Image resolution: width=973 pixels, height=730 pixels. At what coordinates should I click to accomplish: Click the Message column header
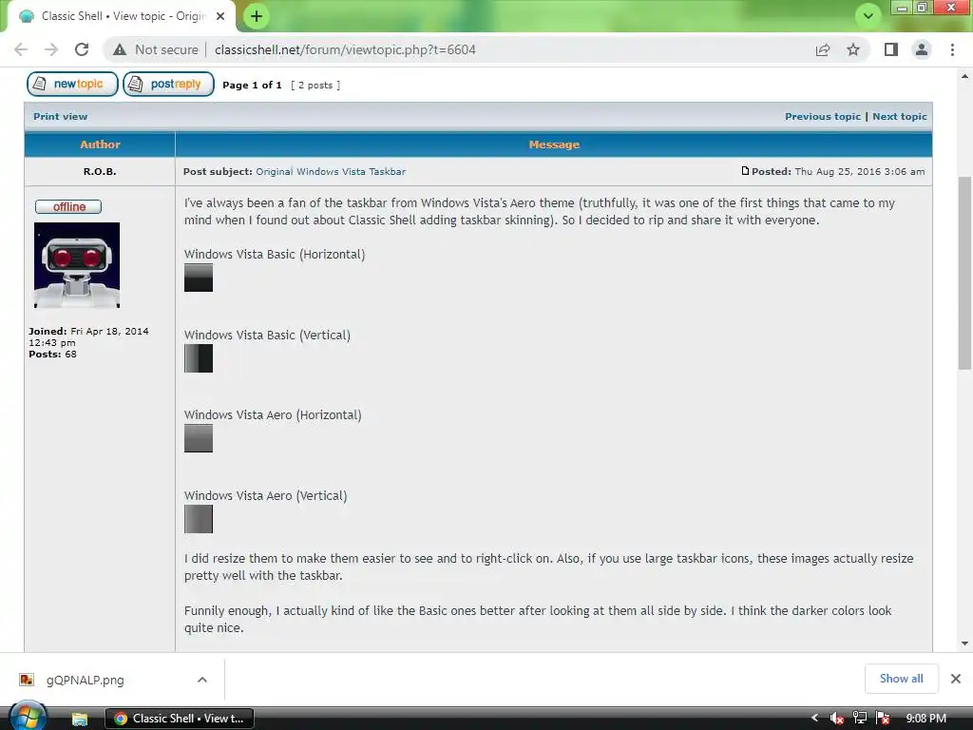(554, 144)
